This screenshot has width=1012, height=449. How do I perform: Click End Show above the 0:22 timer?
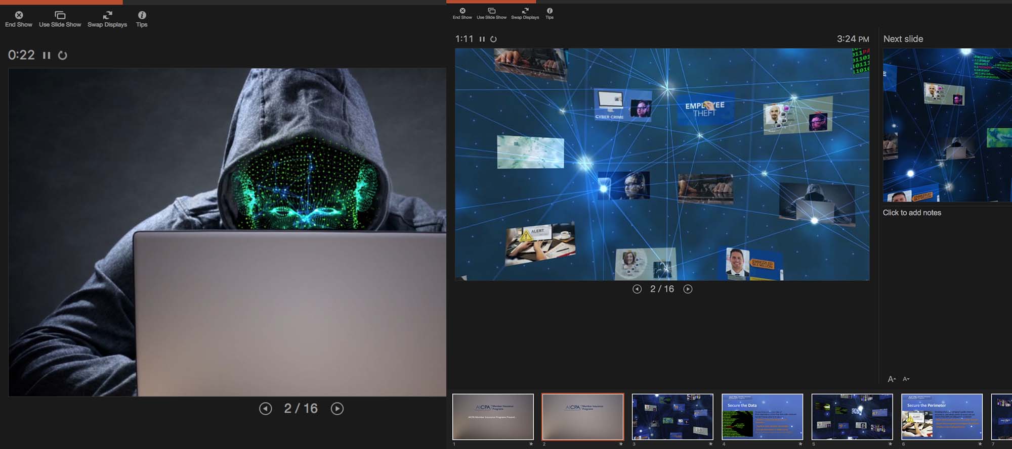coord(19,19)
